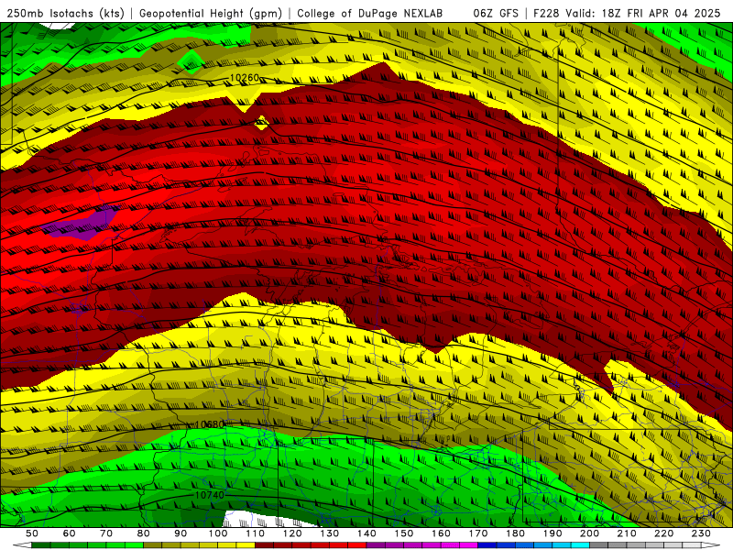The width and height of the screenshot is (733, 550).
Task: Click the 'College of DuPage NEXLAB' label
Action: point(369,14)
